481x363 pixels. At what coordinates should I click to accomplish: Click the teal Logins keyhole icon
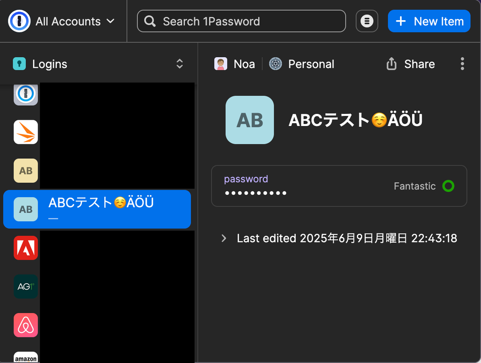(19, 64)
